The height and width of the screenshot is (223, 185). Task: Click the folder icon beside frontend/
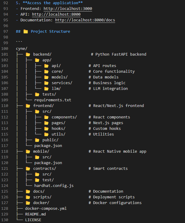point(28,106)
